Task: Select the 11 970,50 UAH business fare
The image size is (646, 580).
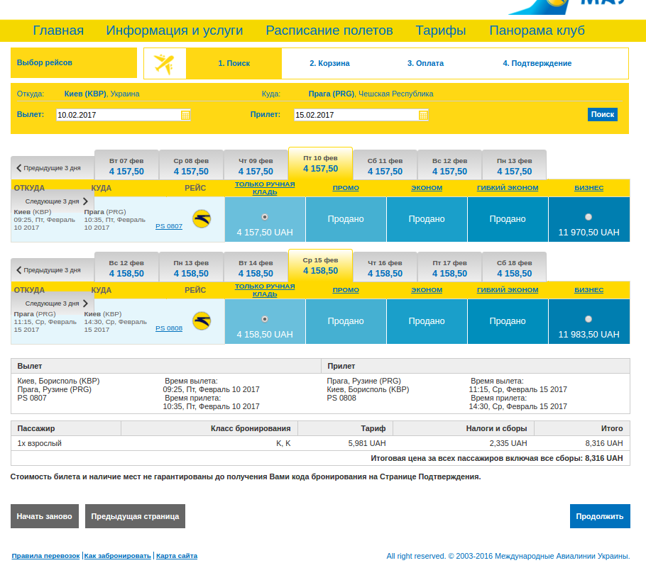Action: [588, 217]
